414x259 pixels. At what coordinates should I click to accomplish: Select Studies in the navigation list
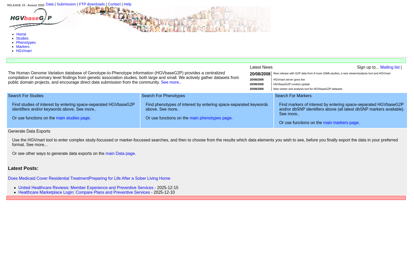tap(22, 38)
